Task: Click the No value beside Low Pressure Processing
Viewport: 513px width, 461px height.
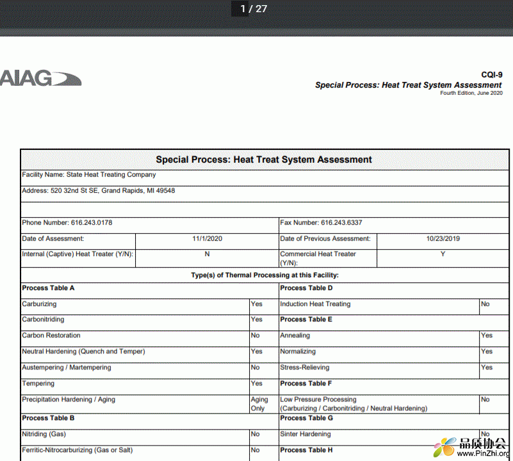Action: (x=485, y=400)
